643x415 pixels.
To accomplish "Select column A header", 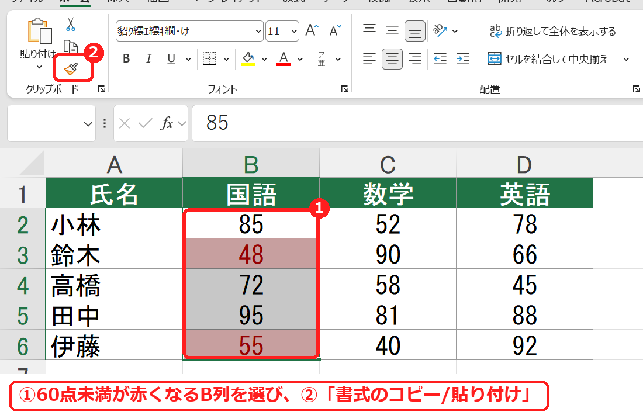I will tap(114, 163).
